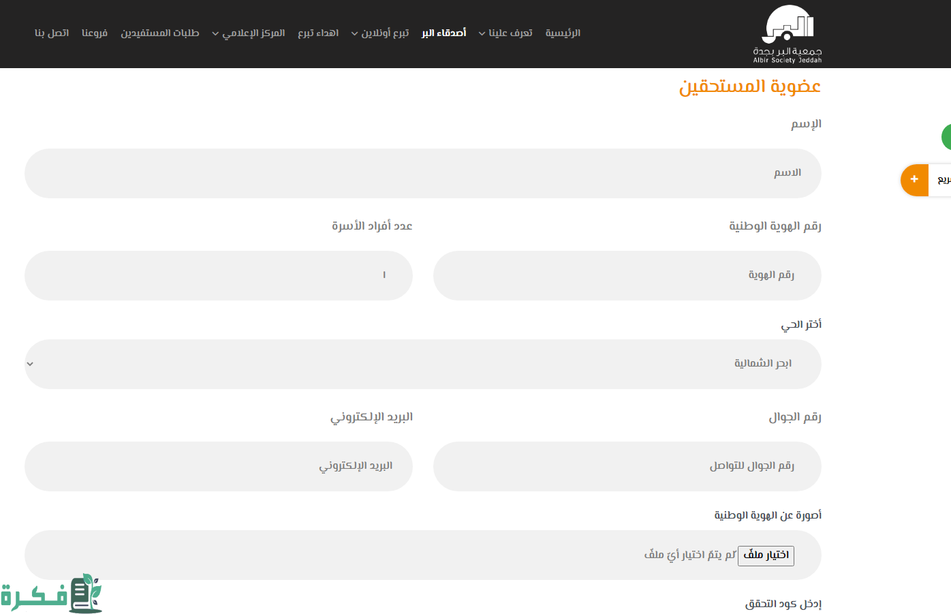The image size is (951, 614).
Task: Open the أختر الحي neighborhood dropdown
Action: tap(422, 364)
